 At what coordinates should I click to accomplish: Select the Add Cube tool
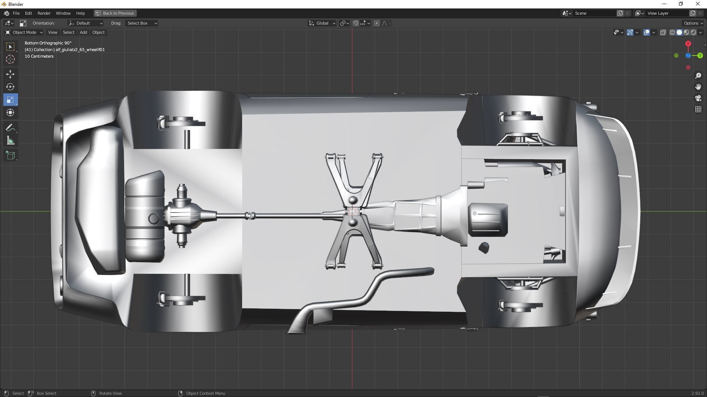[x=10, y=155]
